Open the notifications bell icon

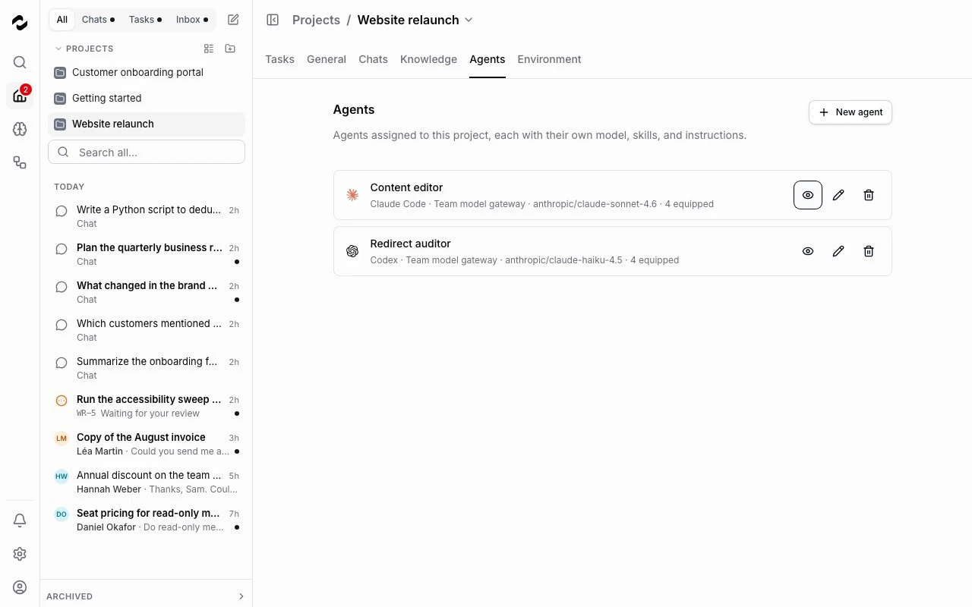(20, 521)
